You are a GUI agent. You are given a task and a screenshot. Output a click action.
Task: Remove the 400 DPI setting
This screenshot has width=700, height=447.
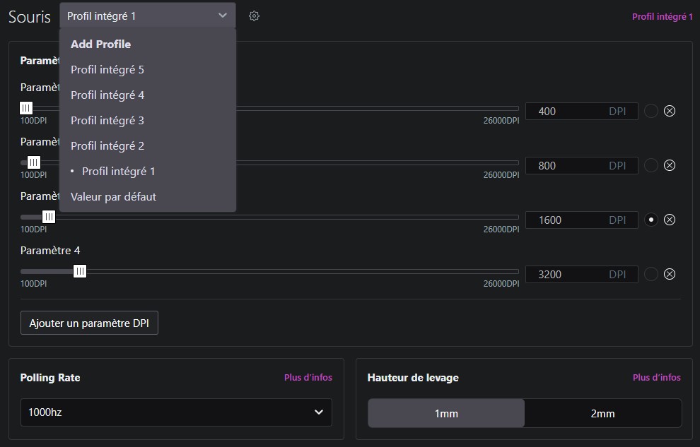click(x=670, y=111)
